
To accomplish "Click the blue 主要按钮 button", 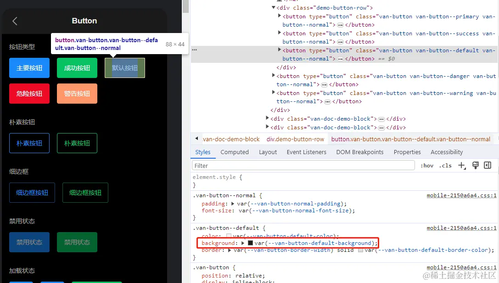I will tap(29, 68).
